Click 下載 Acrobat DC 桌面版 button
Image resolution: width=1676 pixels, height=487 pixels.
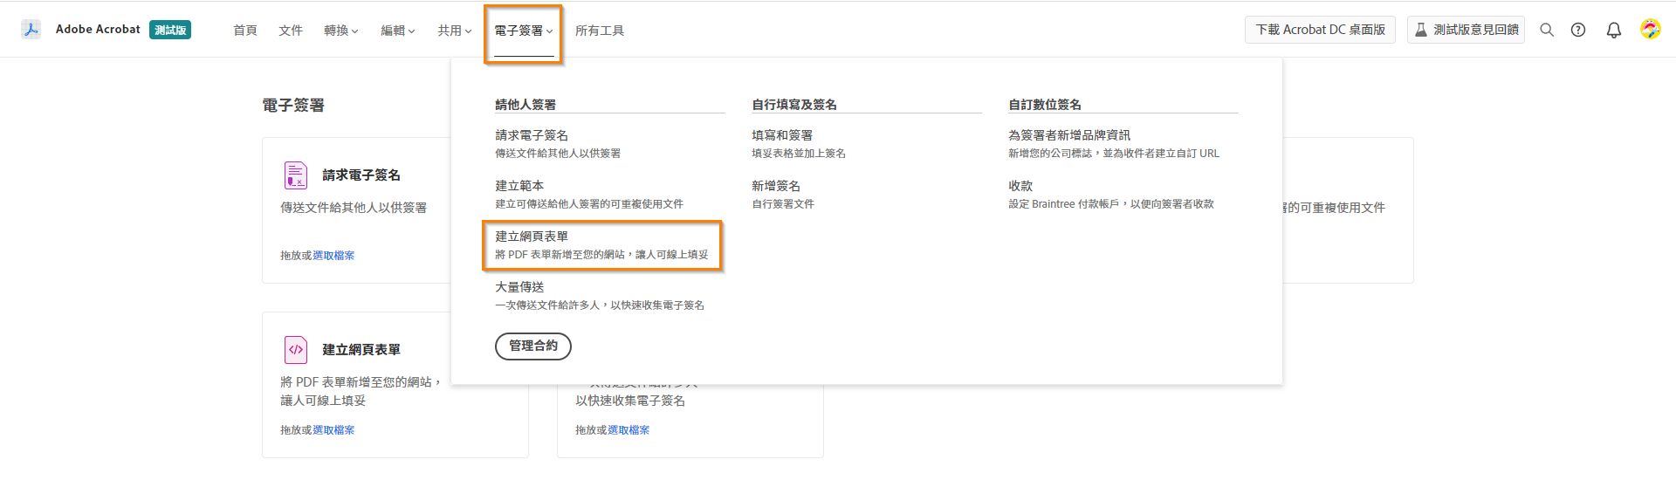(x=1320, y=30)
